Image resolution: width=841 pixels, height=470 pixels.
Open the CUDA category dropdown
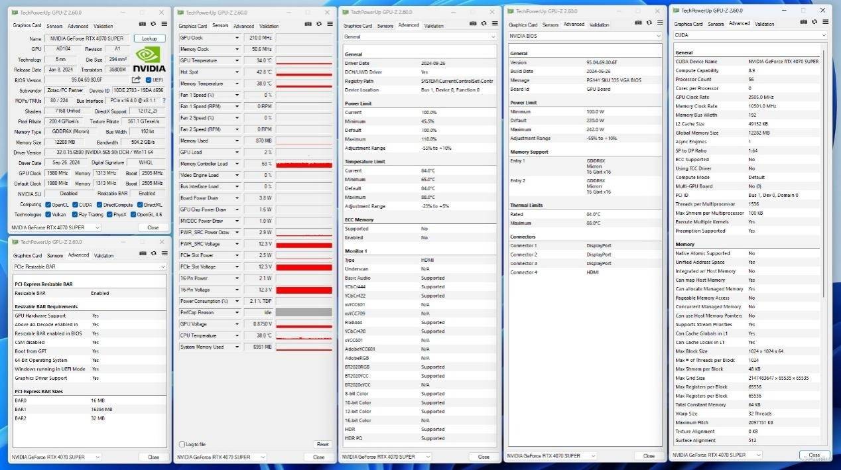coord(823,35)
